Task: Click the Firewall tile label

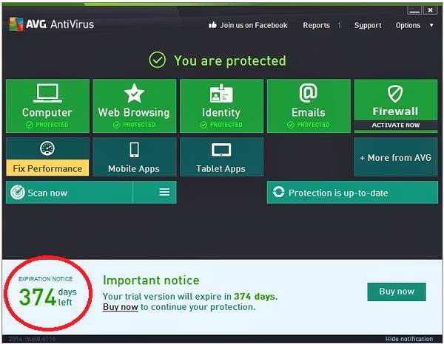Action: pos(395,111)
